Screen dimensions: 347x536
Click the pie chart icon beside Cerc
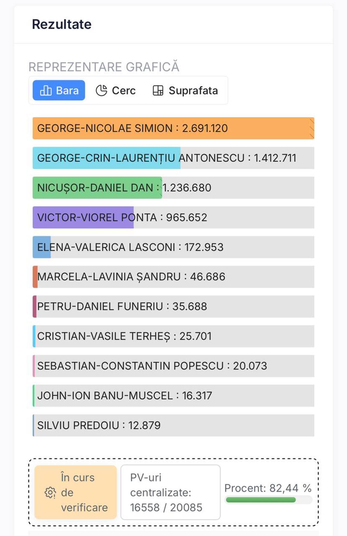(x=101, y=91)
